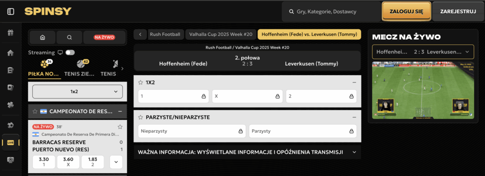Click the SPINSY logo

[48, 11]
